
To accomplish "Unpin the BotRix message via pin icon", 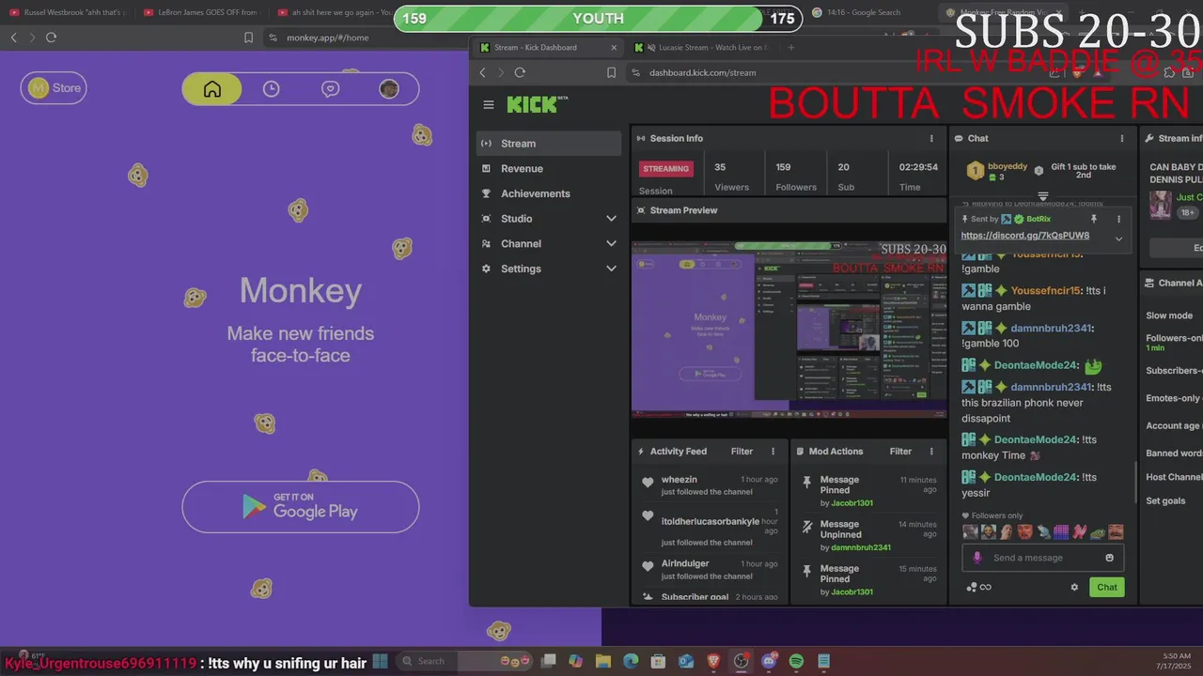I will pos(1093,219).
